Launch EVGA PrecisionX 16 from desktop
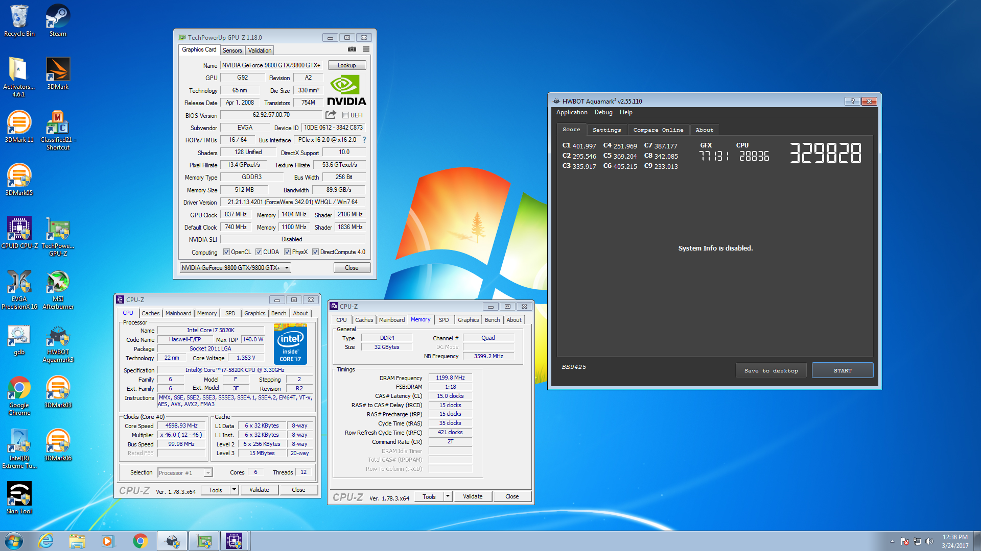Image resolution: width=981 pixels, height=551 pixels. [x=19, y=289]
